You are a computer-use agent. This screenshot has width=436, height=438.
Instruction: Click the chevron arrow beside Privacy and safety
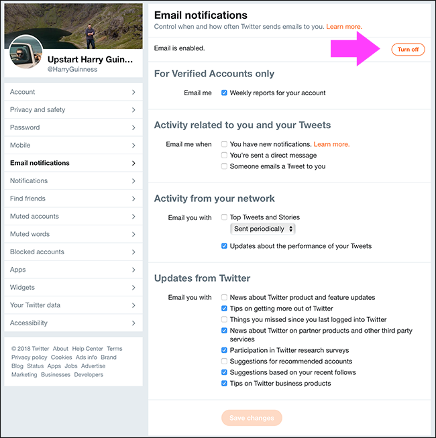click(x=133, y=110)
